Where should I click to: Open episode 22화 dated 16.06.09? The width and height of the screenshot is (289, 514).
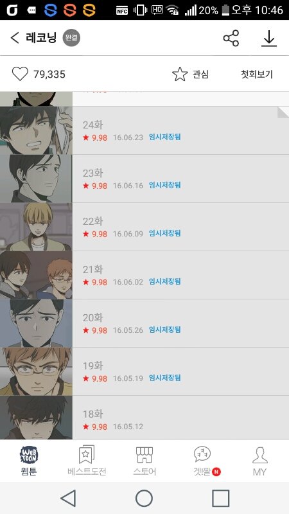pos(144,227)
